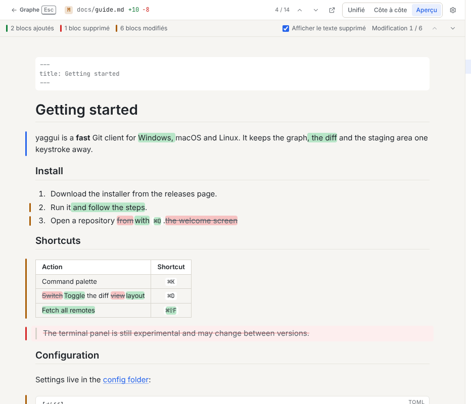Screen dimensions: 471x404
Task: Click the deleted text 'the welcome screen'
Action: coord(201,221)
